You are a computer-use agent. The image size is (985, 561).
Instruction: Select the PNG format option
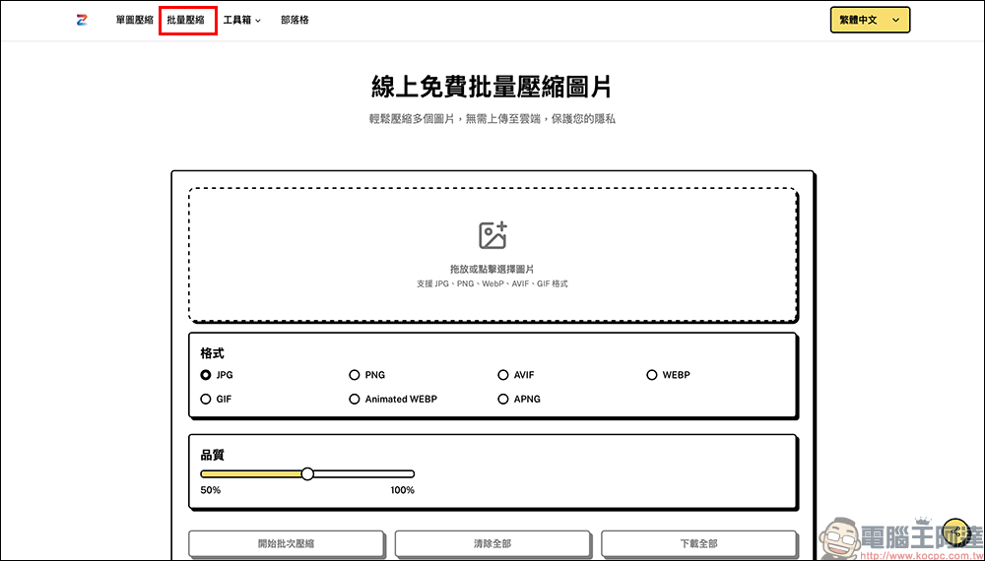click(366, 375)
